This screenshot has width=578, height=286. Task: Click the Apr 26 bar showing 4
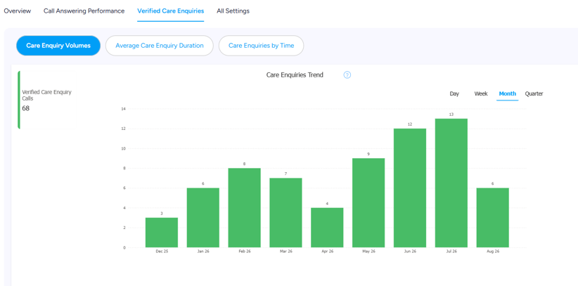pos(328,228)
